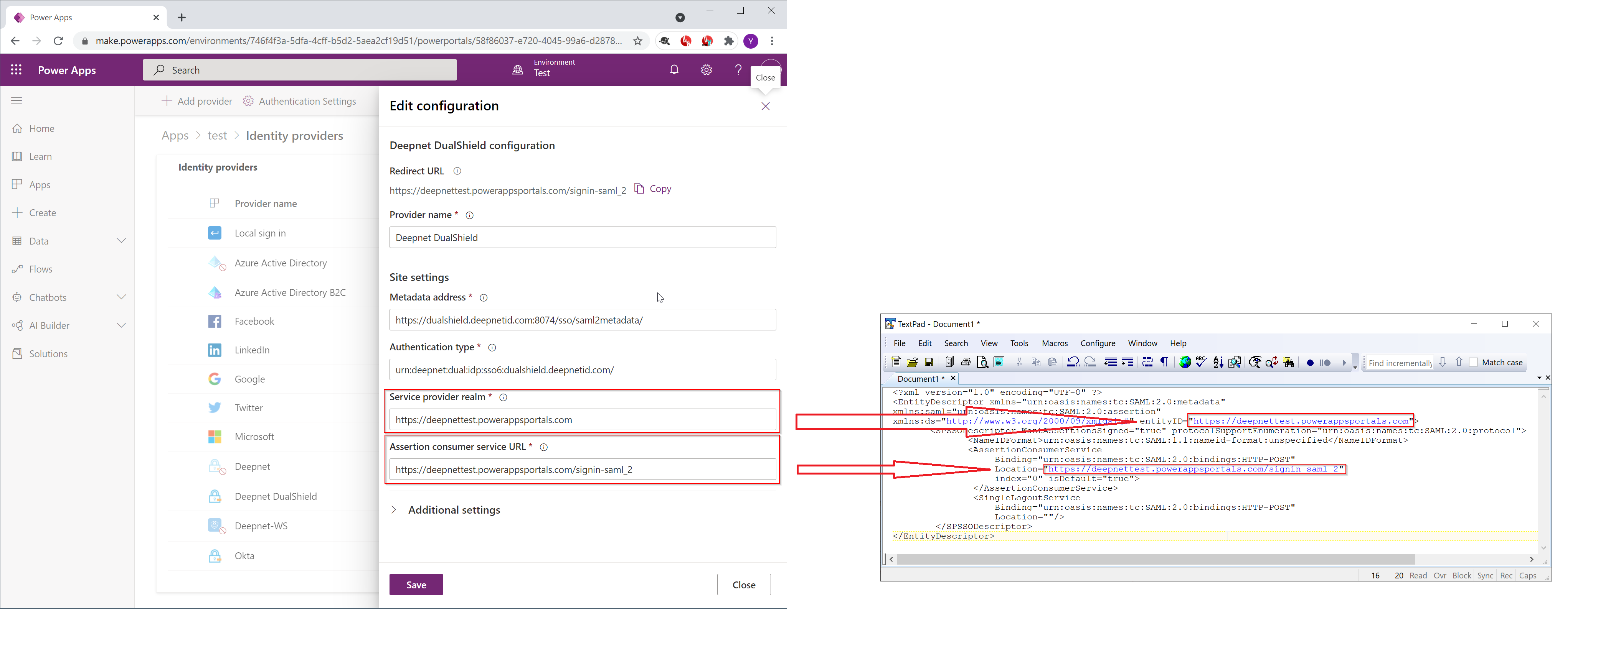Open the Power Apps app launcher waffle

tap(17, 70)
